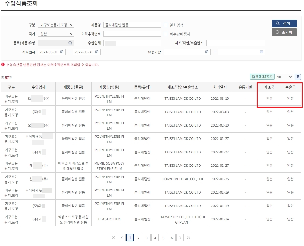Click the 유통기한 start date field

pyautogui.click(x=187, y=52)
